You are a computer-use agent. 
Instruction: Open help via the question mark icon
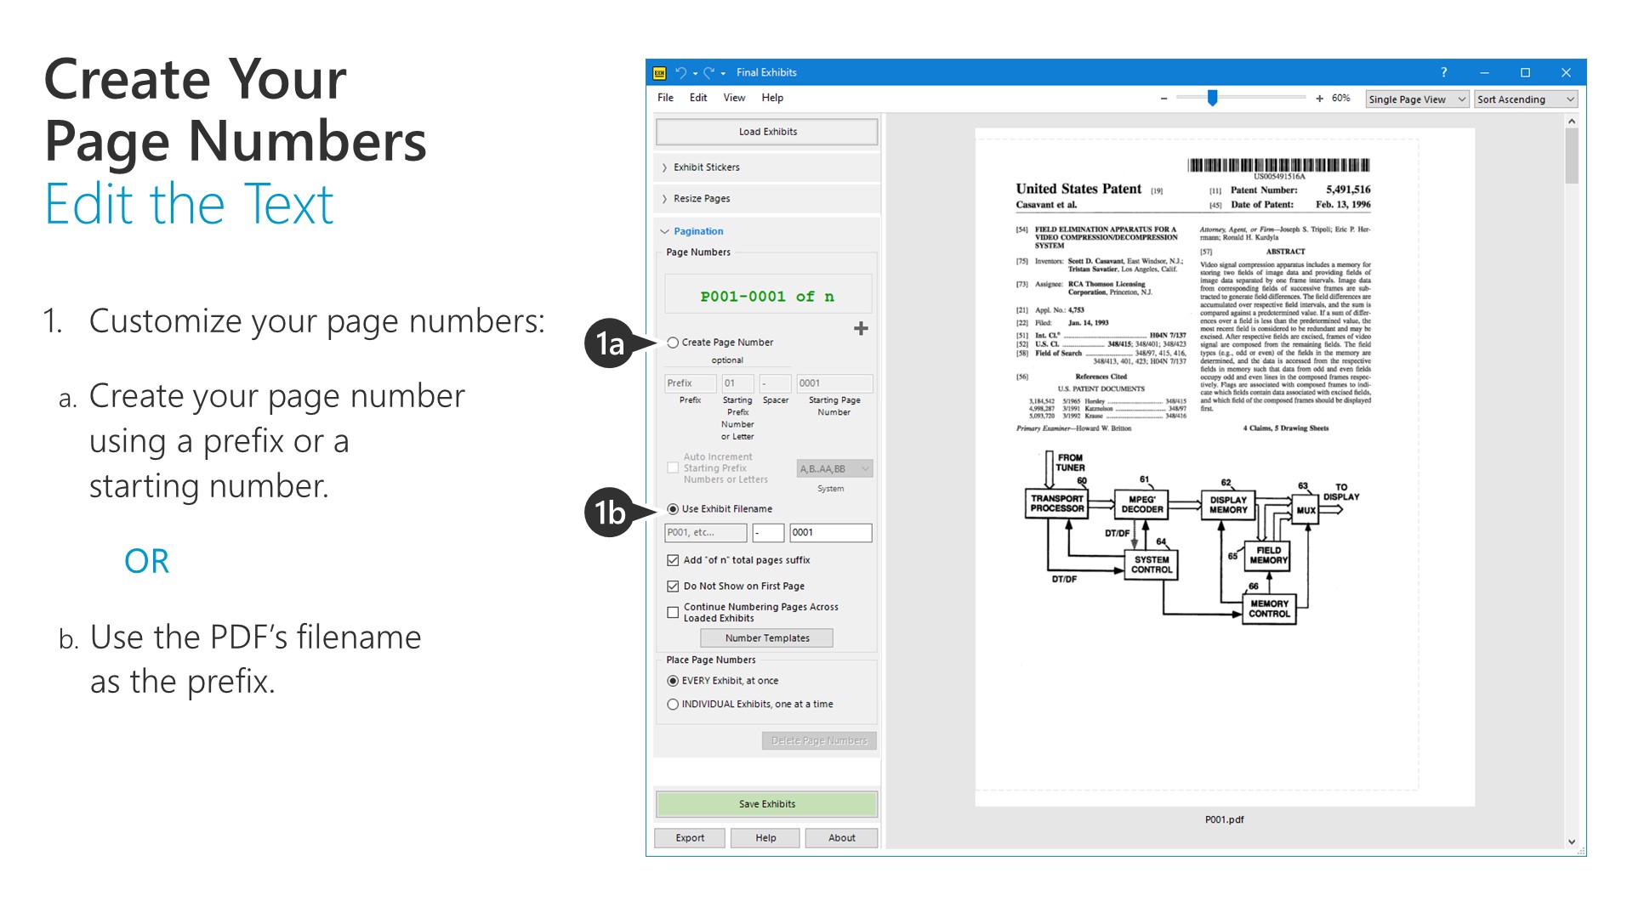click(1442, 72)
